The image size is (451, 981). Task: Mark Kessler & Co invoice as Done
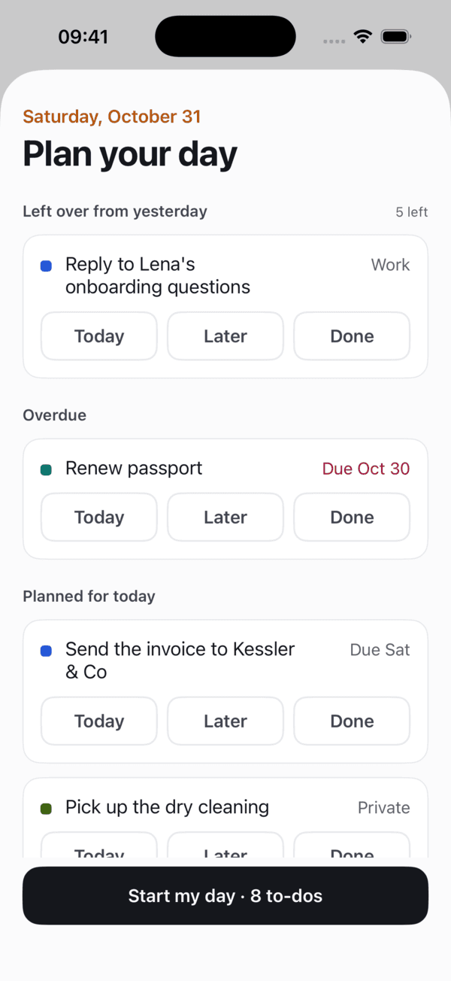[352, 721]
